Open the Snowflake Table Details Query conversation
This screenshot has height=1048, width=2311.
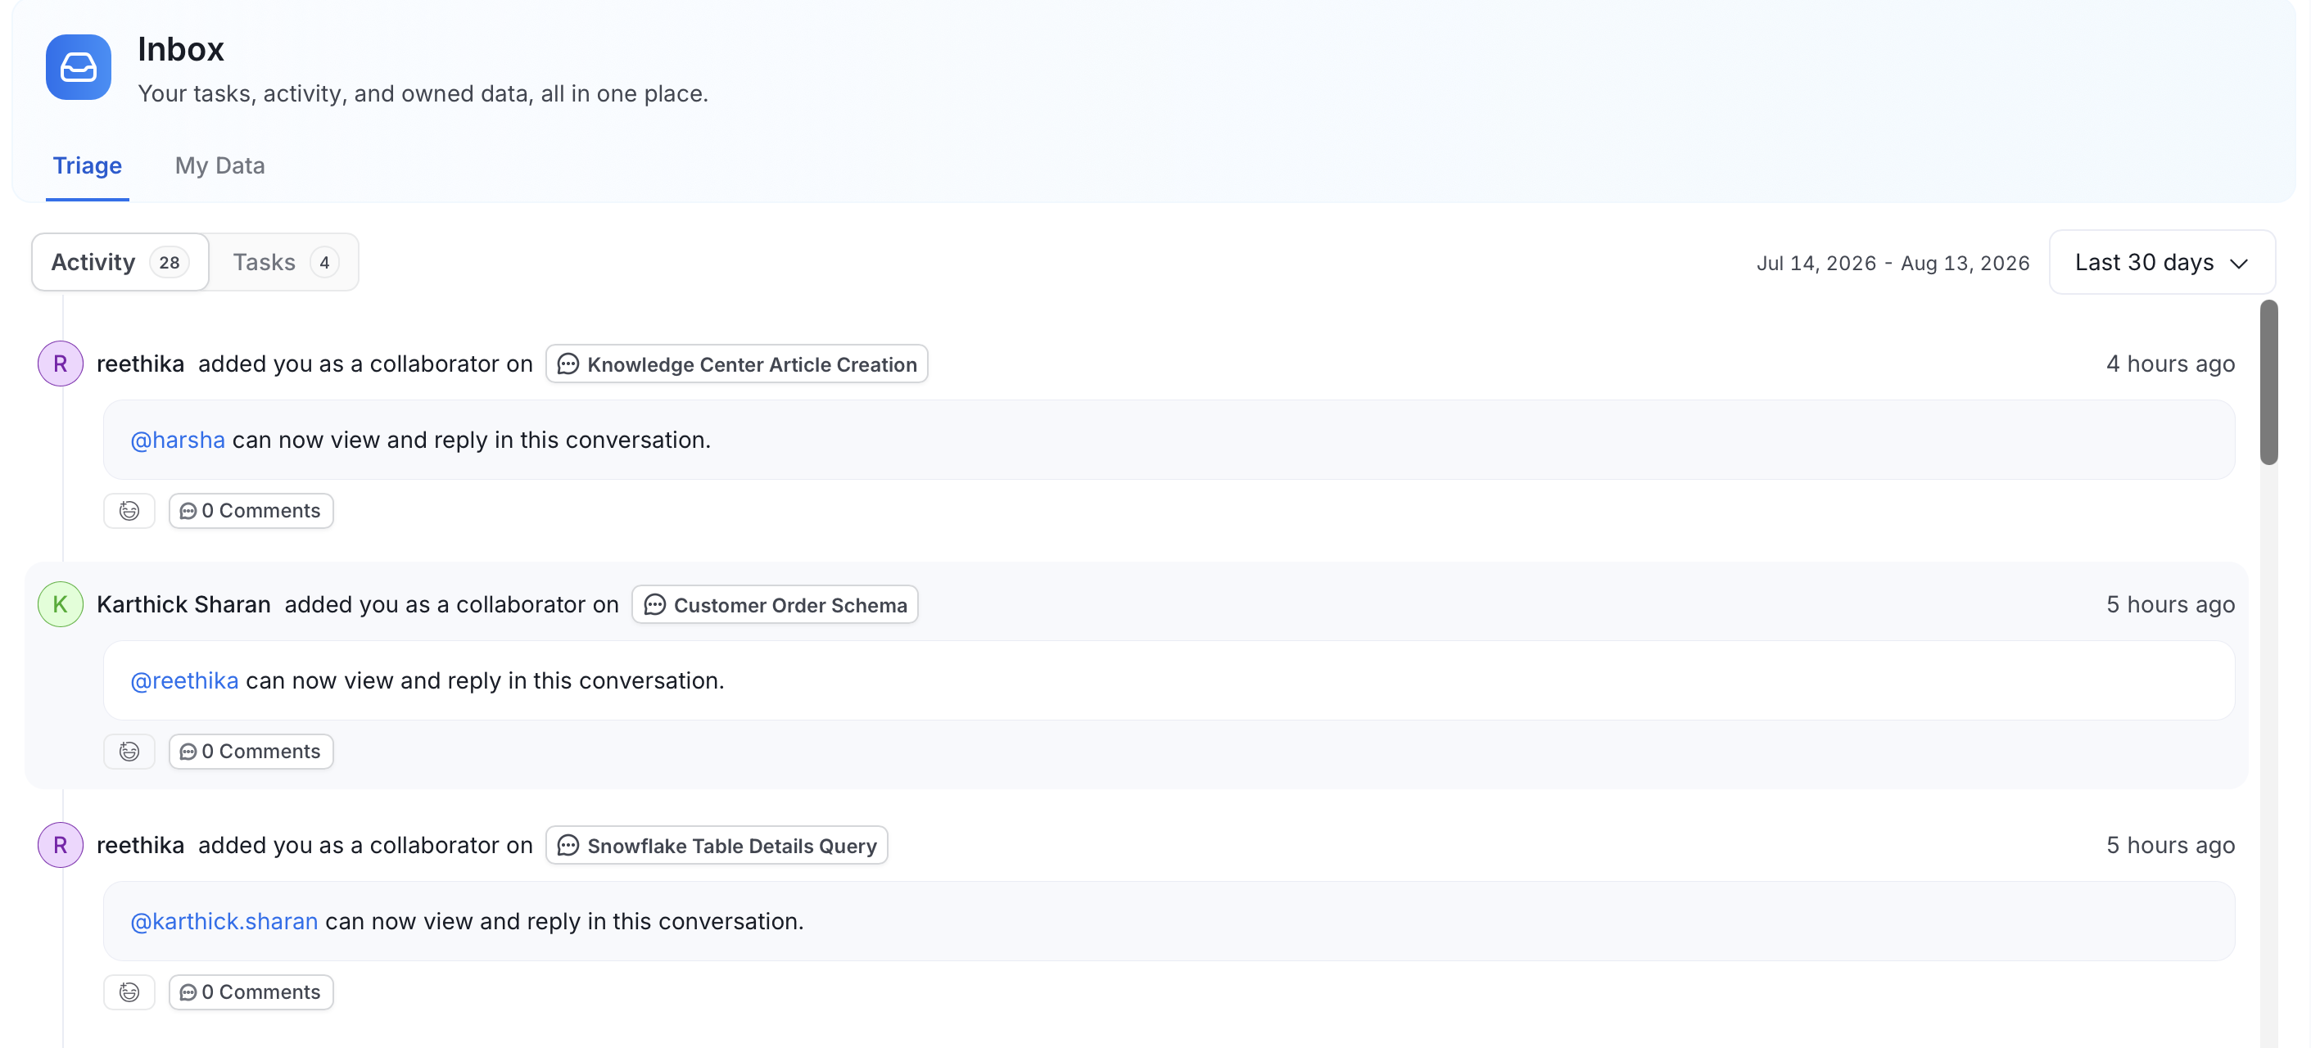coord(717,845)
